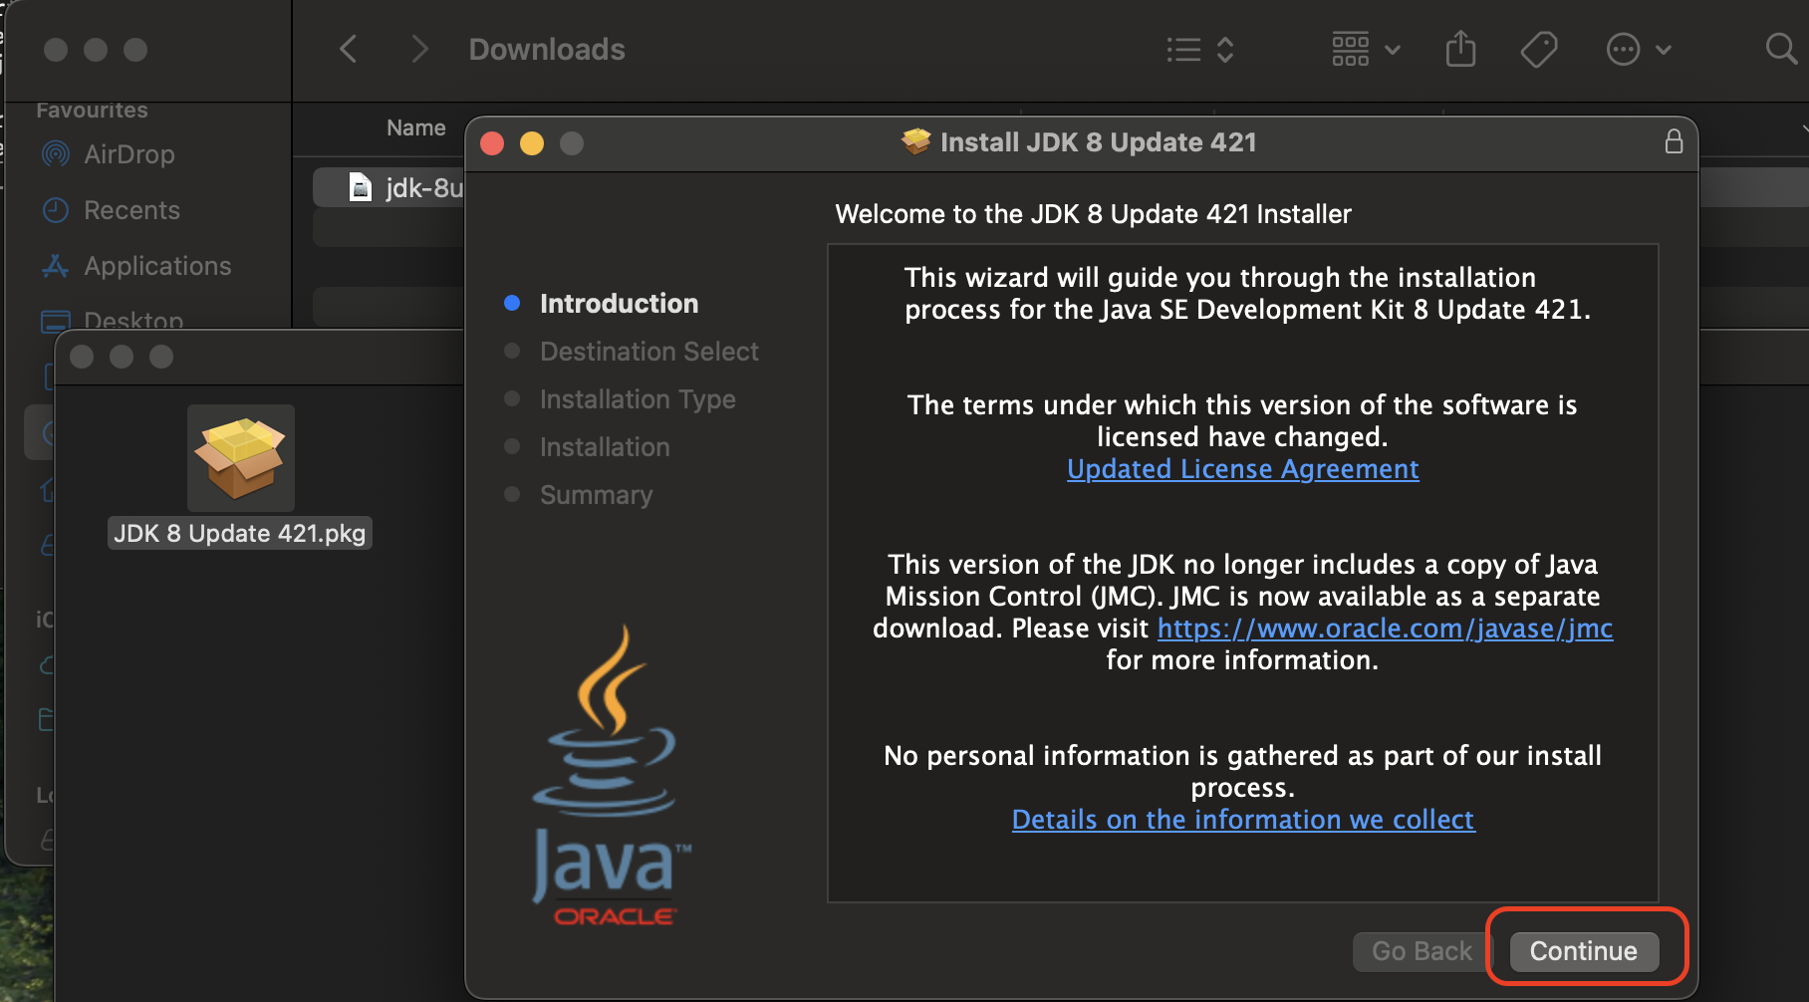Click the Name column header
This screenshot has width=1809, height=1002.
[x=415, y=127]
